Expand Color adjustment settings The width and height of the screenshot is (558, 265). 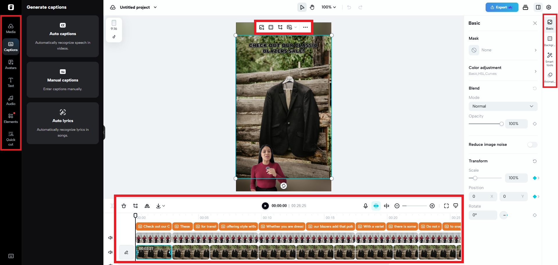(x=503, y=70)
